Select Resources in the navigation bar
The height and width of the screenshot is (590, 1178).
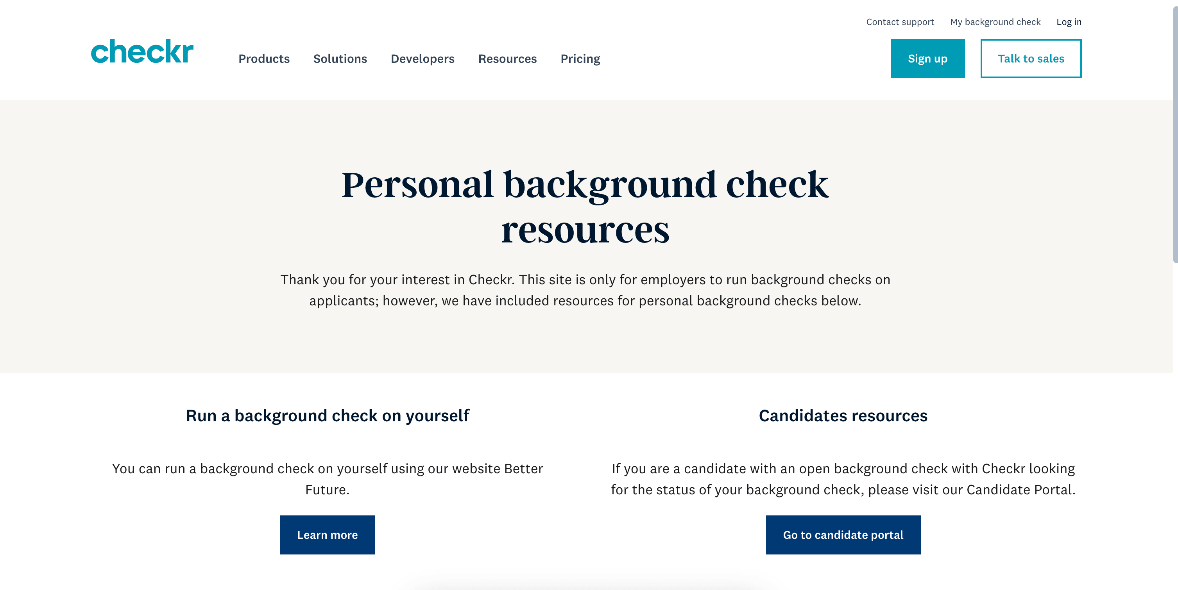[507, 59]
